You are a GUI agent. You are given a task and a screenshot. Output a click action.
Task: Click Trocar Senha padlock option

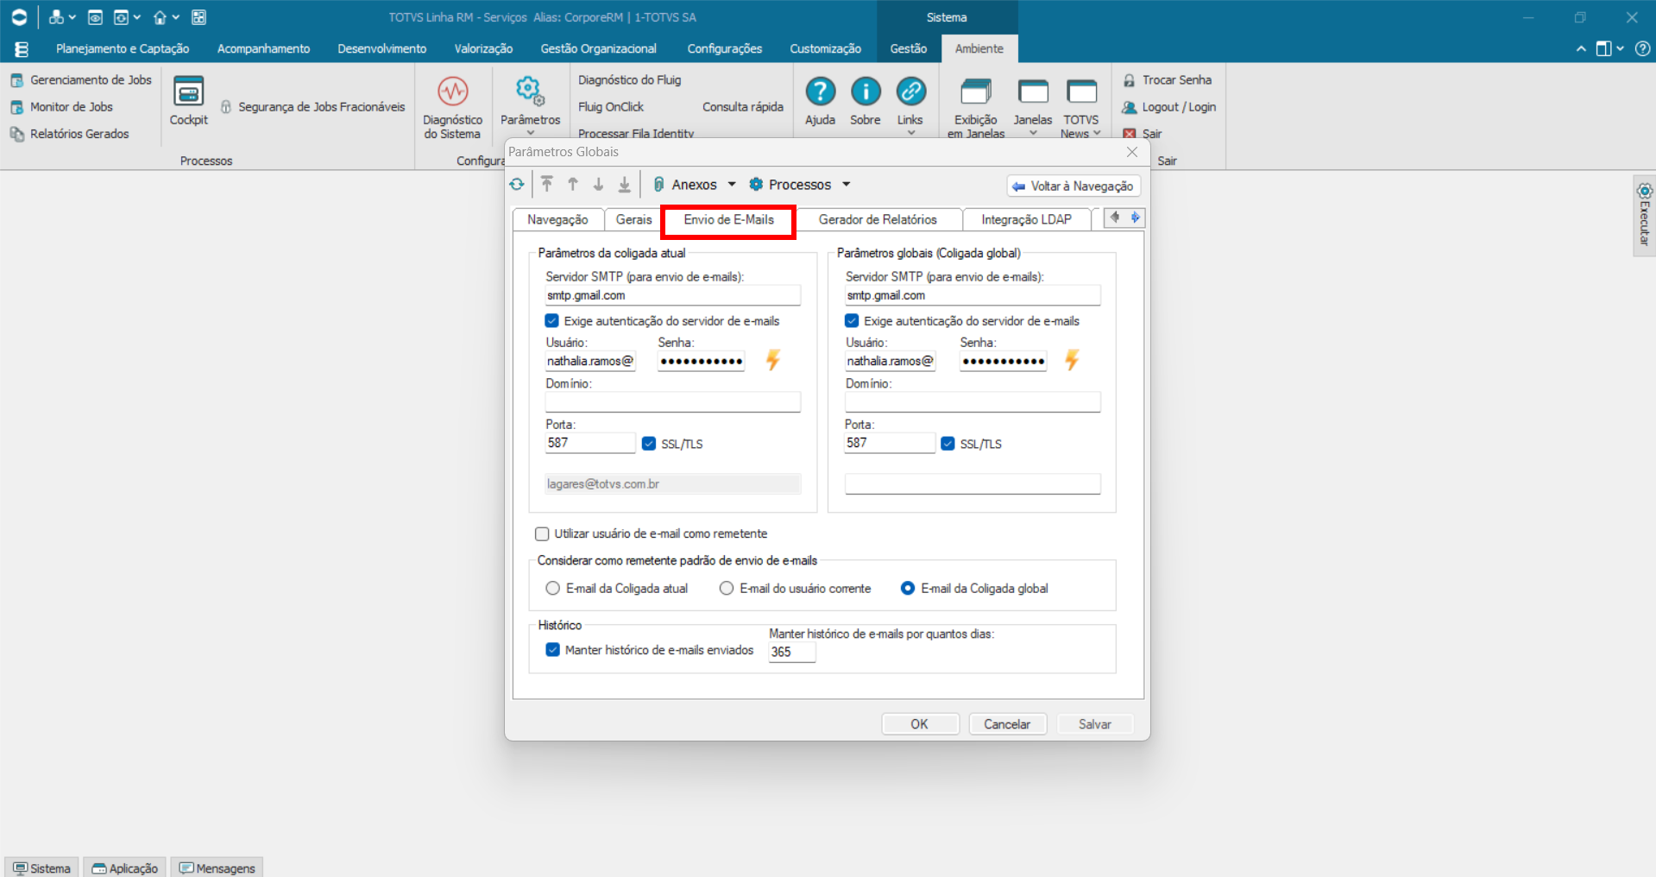pos(1168,80)
